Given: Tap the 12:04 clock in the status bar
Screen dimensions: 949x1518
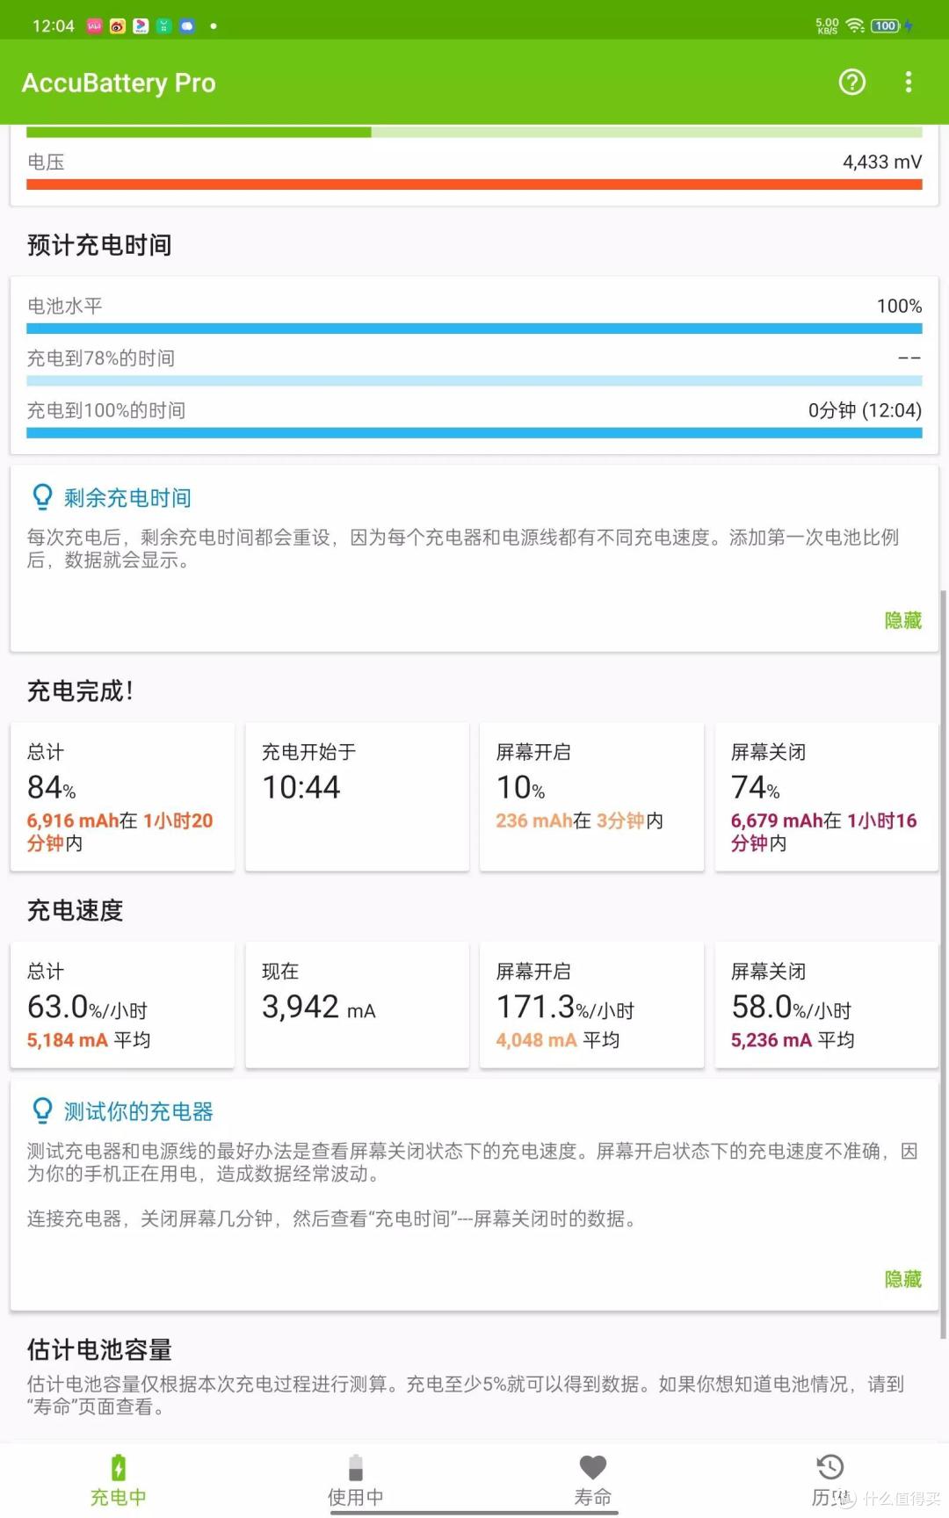Looking at the screenshot, I should click(53, 25).
